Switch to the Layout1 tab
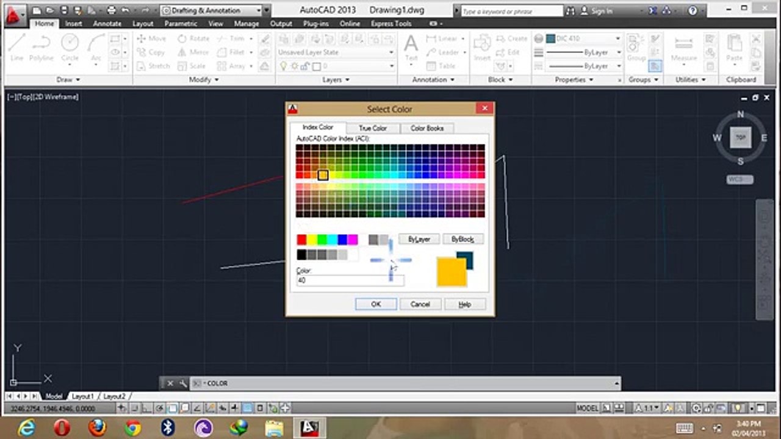 coord(82,396)
